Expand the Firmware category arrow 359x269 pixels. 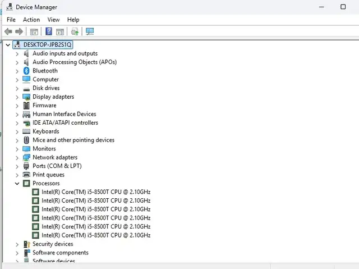pyautogui.click(x=17, y=106)
